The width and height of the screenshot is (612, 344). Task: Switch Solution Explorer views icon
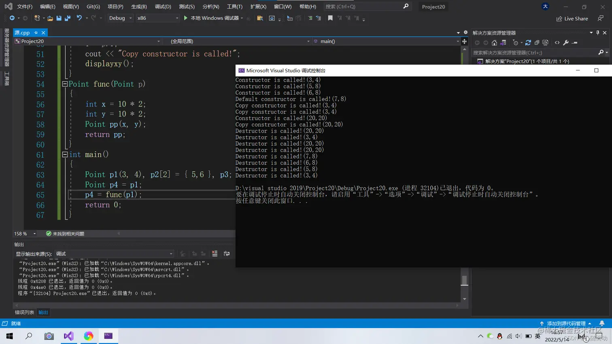(503, 43)
